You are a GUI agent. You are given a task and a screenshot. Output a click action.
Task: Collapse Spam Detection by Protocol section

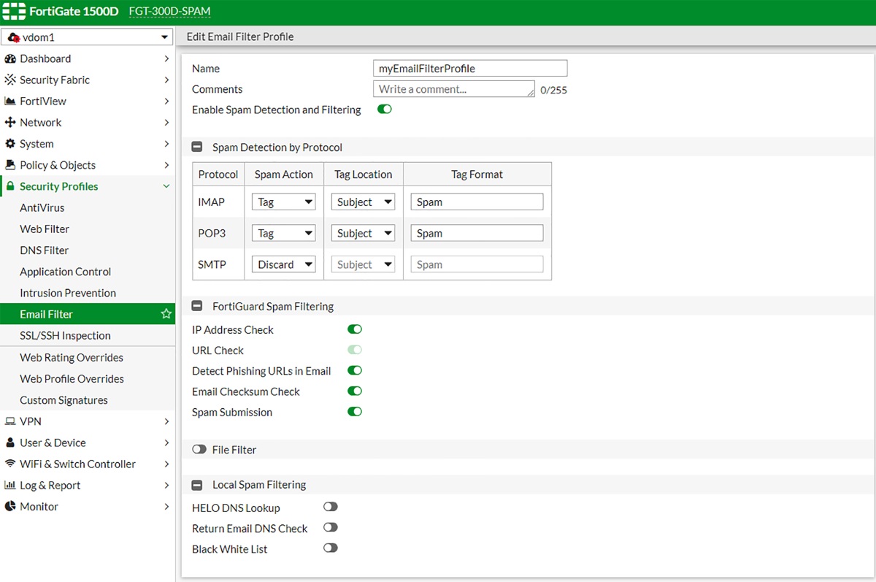pos(197,147)
